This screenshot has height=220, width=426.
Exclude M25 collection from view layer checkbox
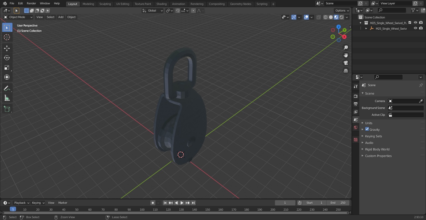(x=410, y=23)
